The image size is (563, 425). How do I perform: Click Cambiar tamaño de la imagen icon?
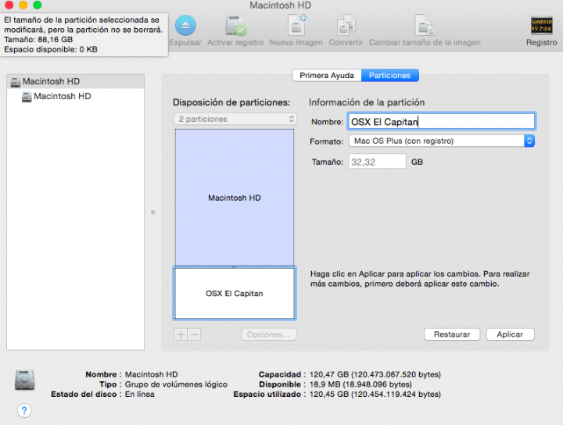(x=425, y=25)
